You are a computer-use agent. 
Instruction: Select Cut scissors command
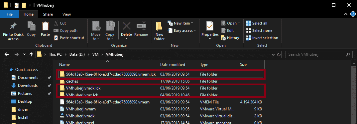(60, 23)
